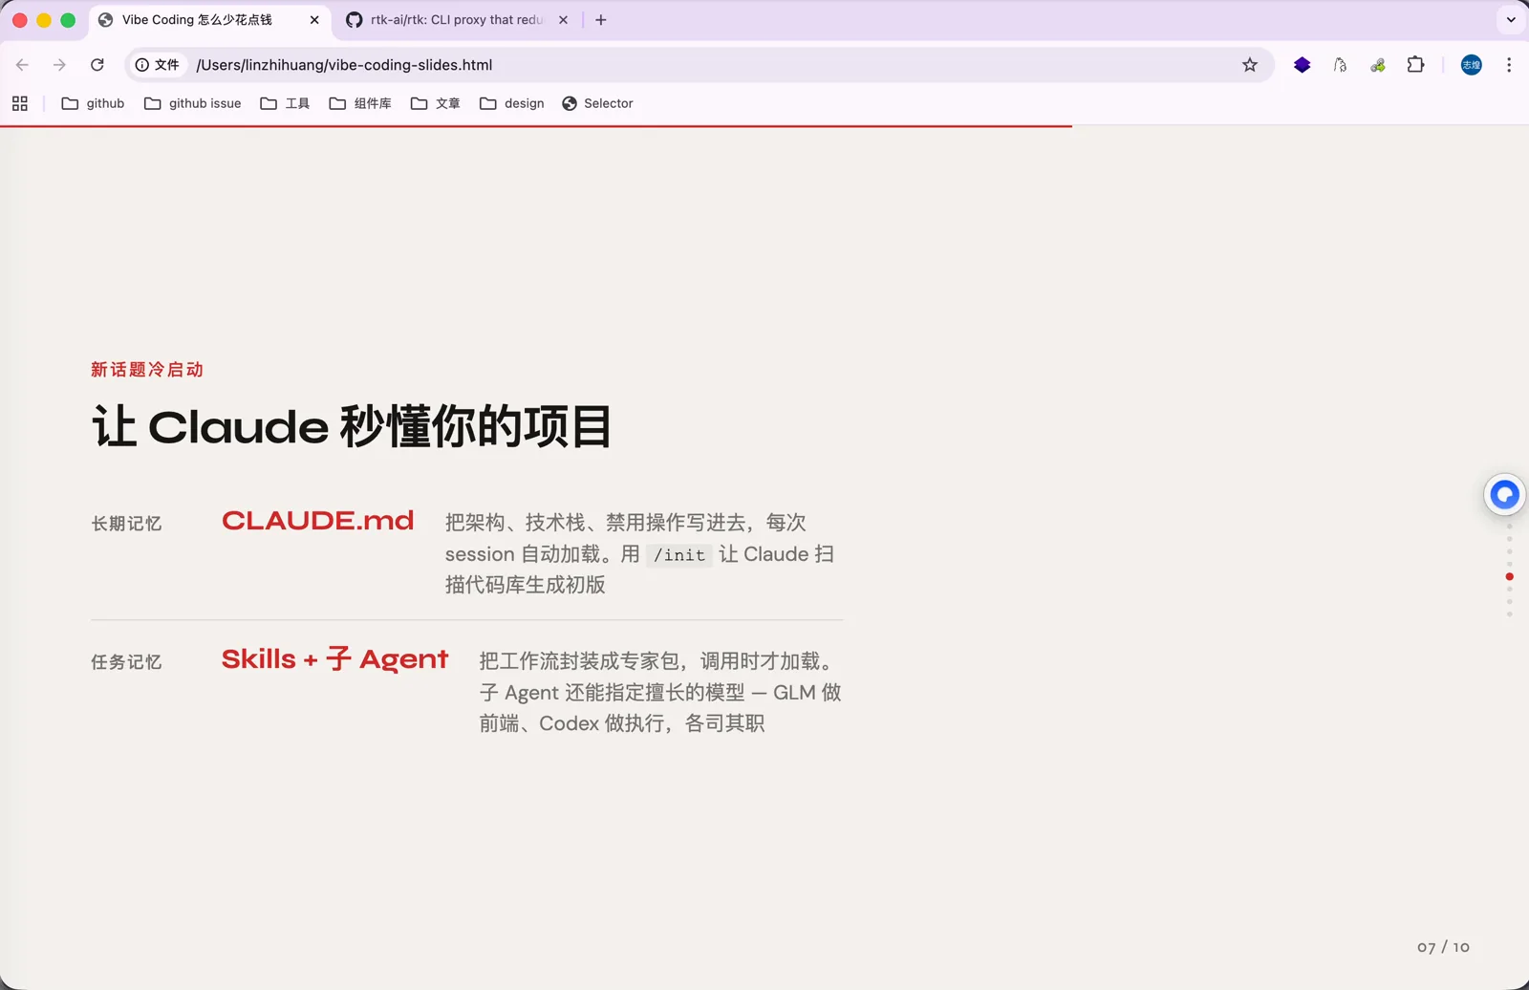Screen dimensions: 1529x990
Task: Click the Skills + 子 Agent title
Action: tap(334, 659)
